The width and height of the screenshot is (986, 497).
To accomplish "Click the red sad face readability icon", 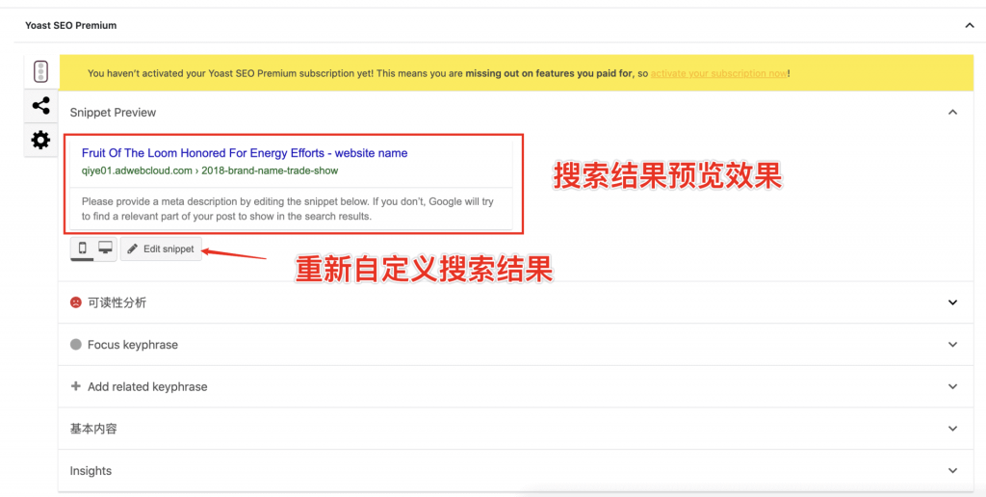I will click(x=75, y=302).
